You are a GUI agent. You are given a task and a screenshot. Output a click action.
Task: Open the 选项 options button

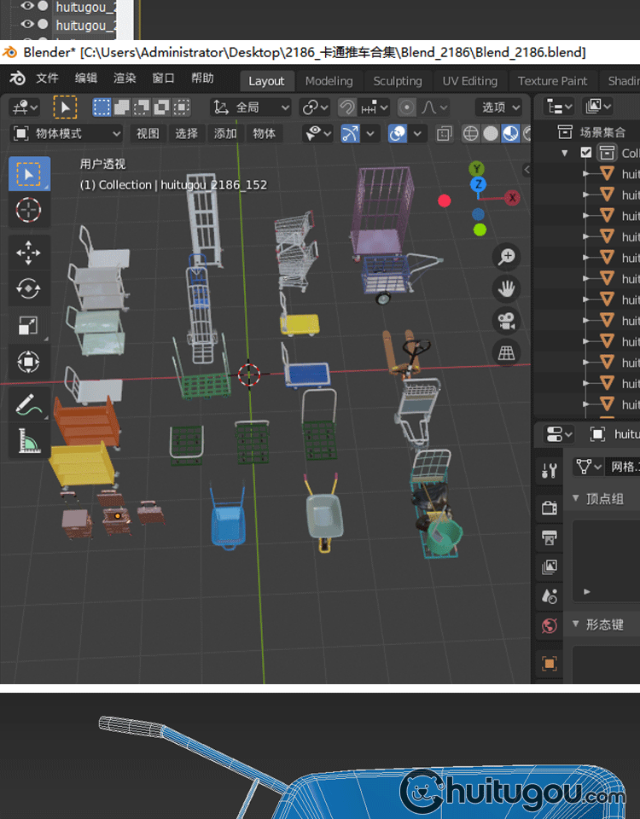(x=498, y=107)
